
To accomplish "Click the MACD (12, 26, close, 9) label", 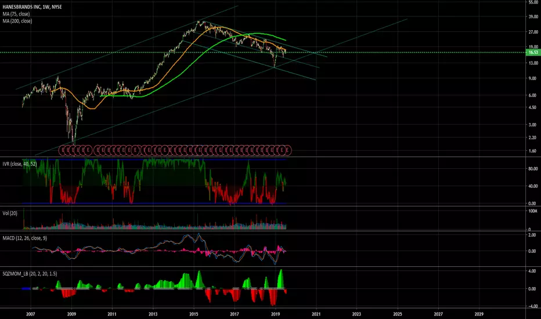I will click(24, 238).
